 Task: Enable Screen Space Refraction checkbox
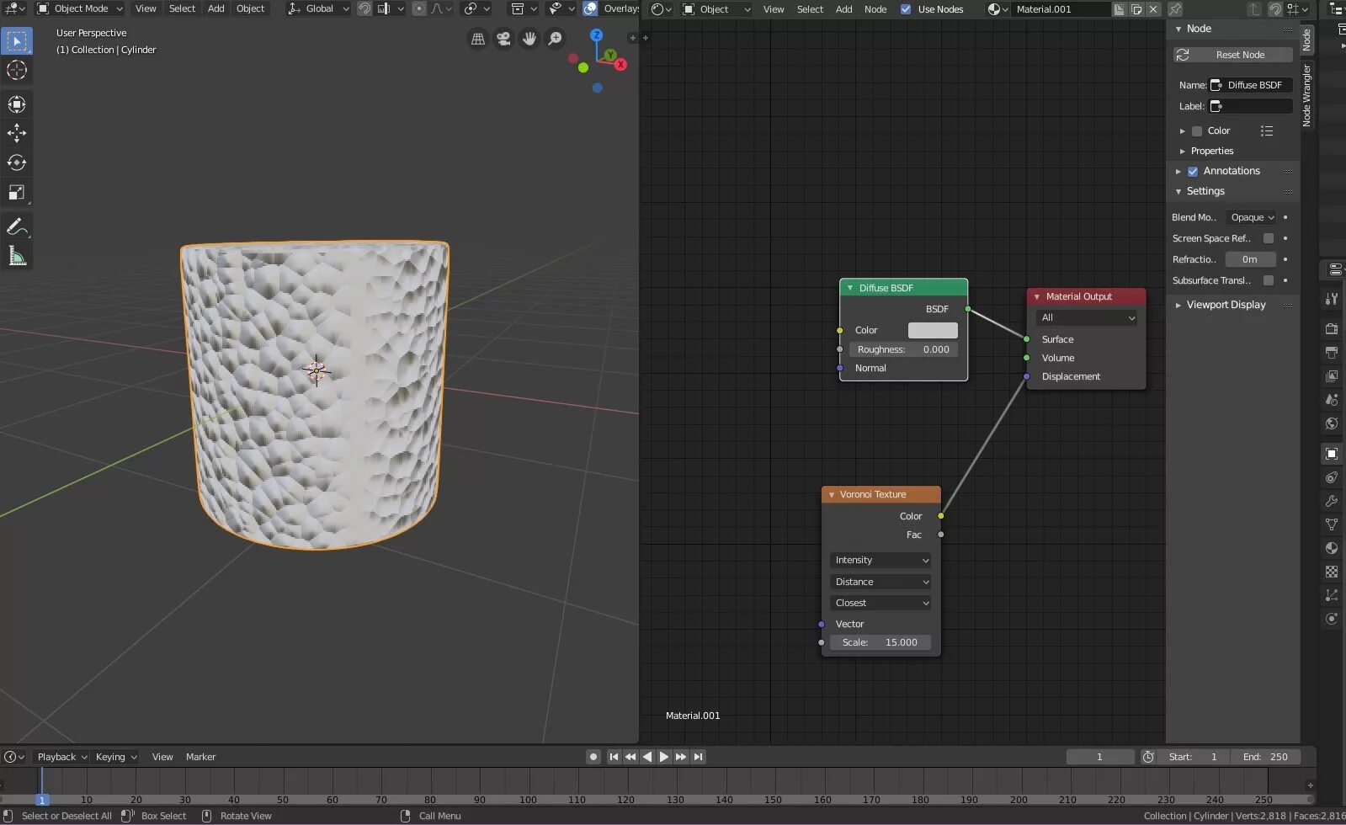pyautogui.click(x=1269, y=238)
